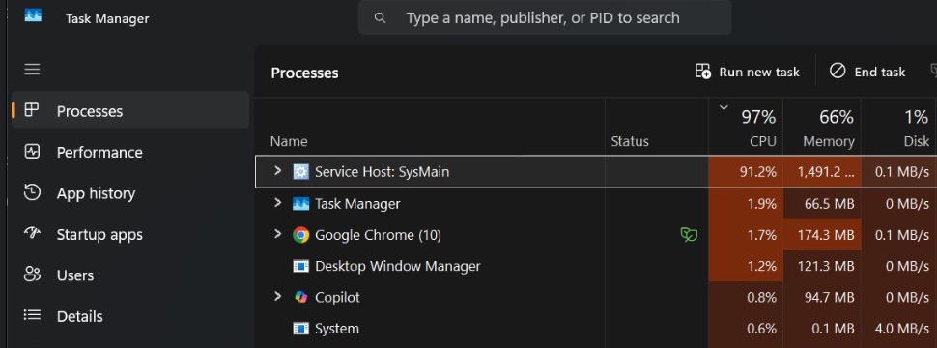Click the 0.8% CPU value for Copilot
Screen dimensions: 937x348
pos(762,297)
